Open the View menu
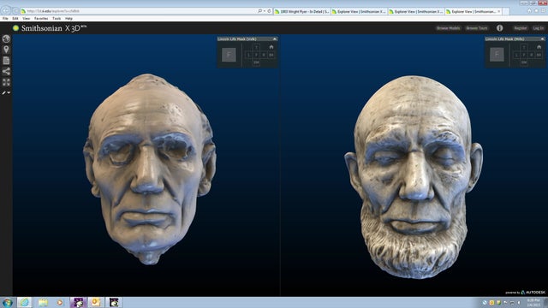This screenshot has height=308, width=548. [27, 19]
